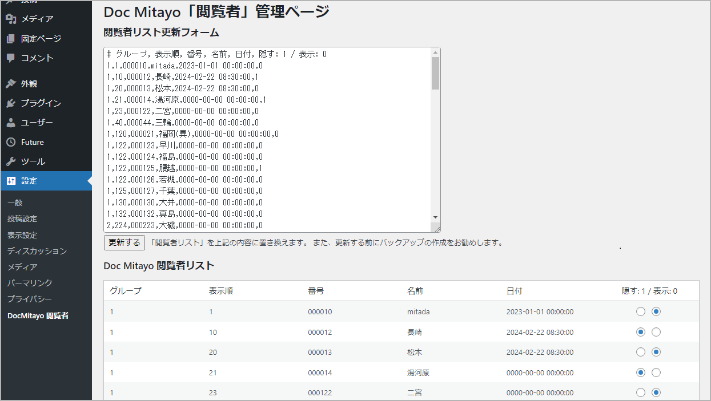This screenshot has height=401, width=711.
Task: Click name cell mitada in table
Action: [x=419, y=312]
